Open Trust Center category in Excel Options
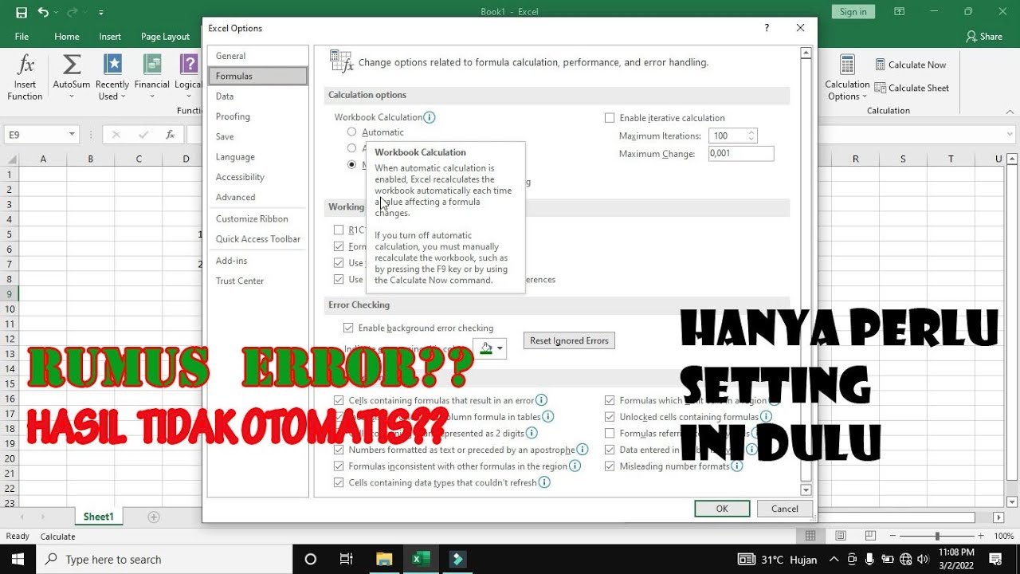Screen dimensions: 1020x574 (257, 281)
